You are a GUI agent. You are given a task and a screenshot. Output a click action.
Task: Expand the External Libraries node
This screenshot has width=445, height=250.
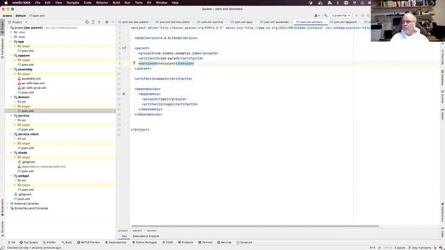point(8,203)
